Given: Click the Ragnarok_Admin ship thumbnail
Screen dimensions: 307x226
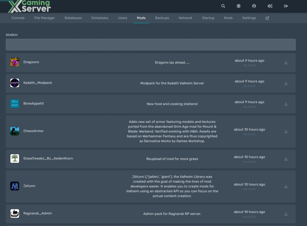Looking at the screenshot, I should (x=15, y=213).
